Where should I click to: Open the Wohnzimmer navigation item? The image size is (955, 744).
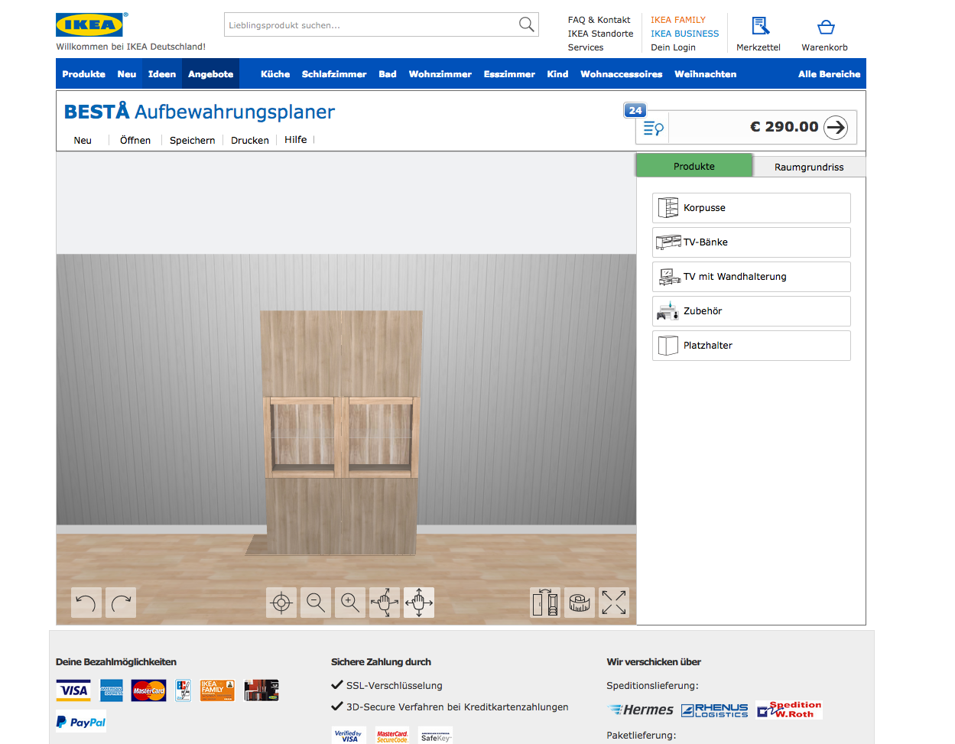[x=440, y=74]
